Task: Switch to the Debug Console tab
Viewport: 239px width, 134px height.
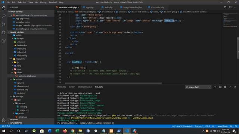Action: [x=85, y=87]
